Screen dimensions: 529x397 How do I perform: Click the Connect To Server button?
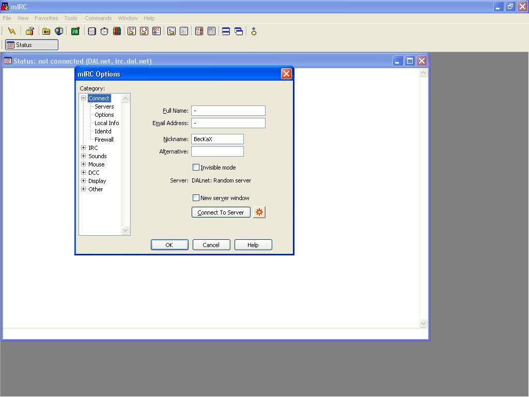(x=221, y=212)
